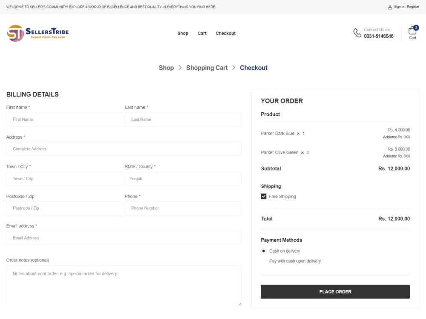
Task: Click the Pay with cash upon delivery text
Action: tap(295, 261)
